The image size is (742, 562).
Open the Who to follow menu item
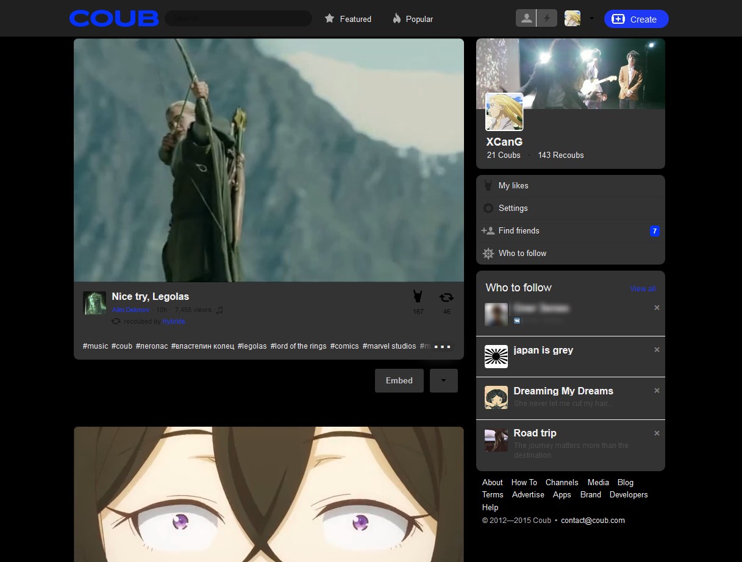click(x=570, y=253)
